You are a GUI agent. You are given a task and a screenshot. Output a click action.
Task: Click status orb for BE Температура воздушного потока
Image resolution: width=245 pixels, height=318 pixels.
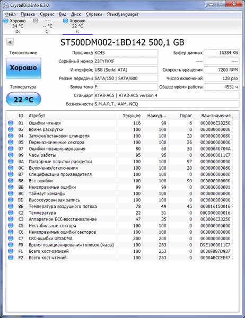[11, 206]
